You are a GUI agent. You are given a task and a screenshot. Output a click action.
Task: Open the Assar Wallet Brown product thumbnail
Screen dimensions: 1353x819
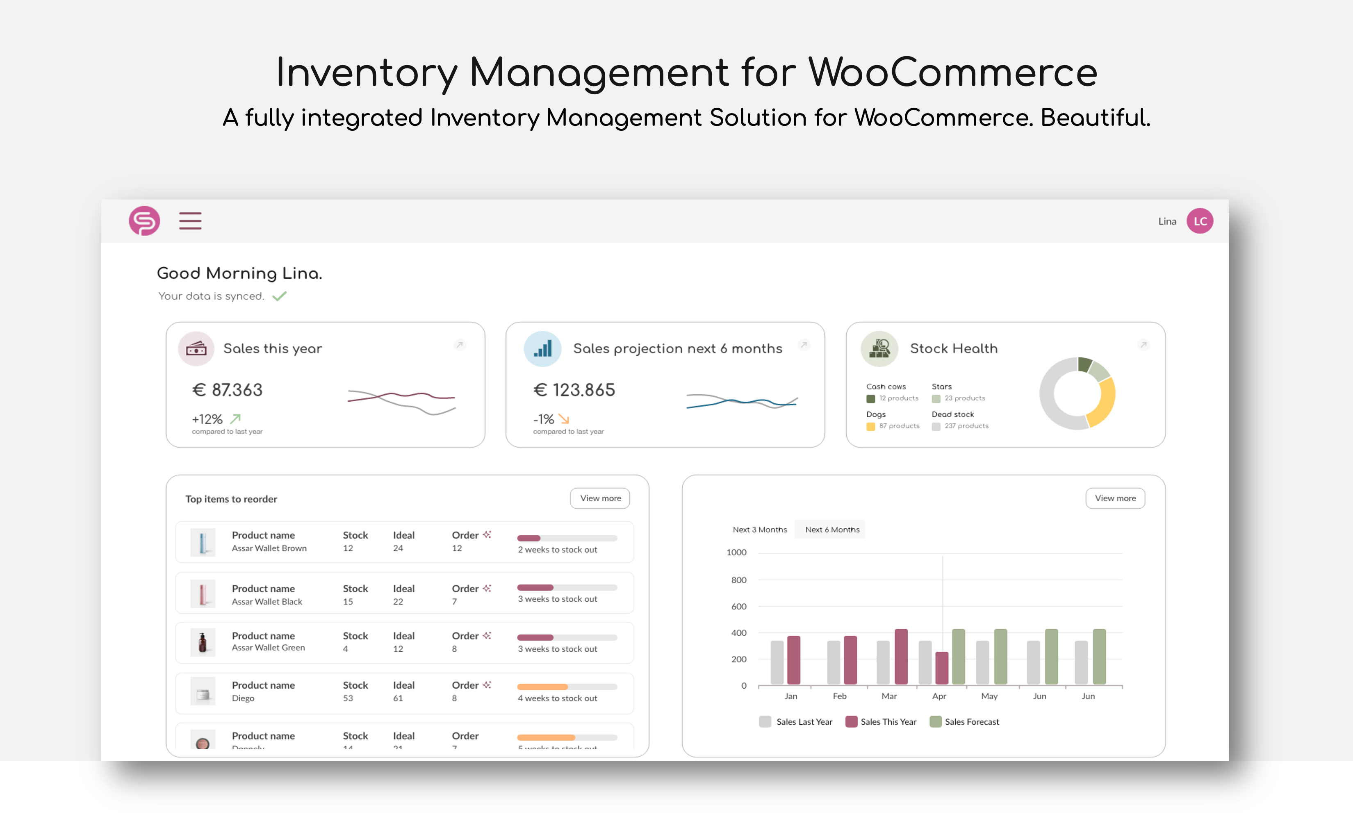(203, 542)
